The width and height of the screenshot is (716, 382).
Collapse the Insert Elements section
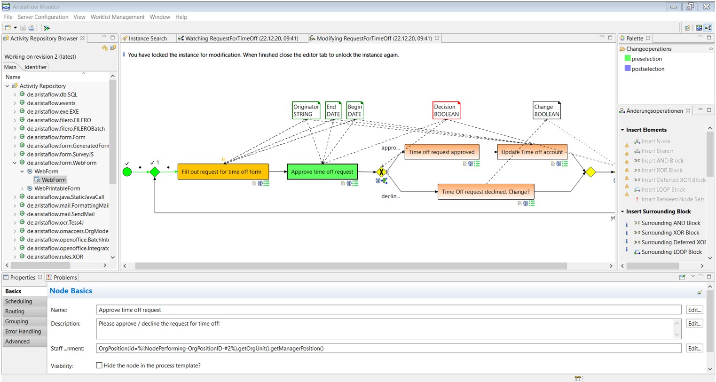pyautogui.click(x=622, y=130)
